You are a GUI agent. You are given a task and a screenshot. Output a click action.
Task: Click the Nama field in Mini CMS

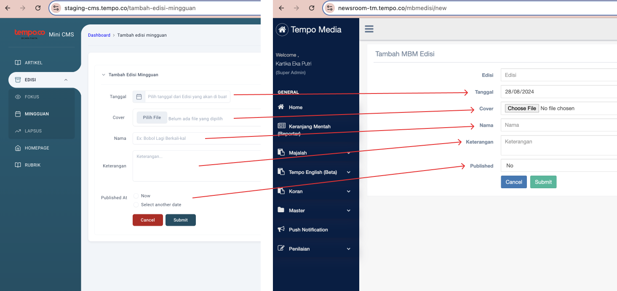click(197, 138)
